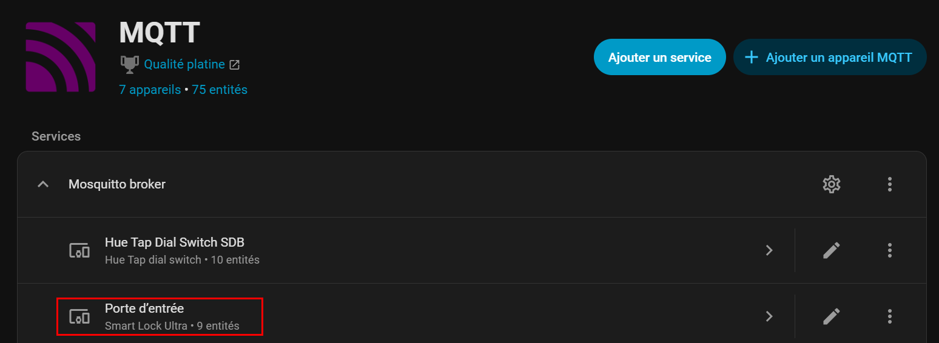Open the 75 entités link
The width and height of the screenshot is (939, 343).
(x=220, y=90)
